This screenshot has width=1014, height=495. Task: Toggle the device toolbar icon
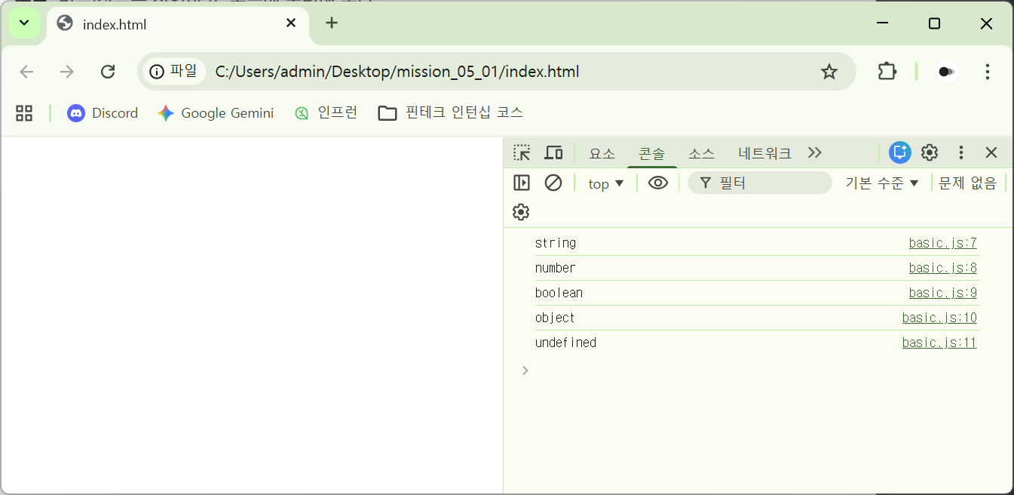(x=553, y=153)
